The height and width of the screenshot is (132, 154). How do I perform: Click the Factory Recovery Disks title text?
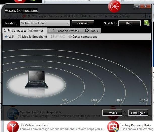click(x=136, y=125)
